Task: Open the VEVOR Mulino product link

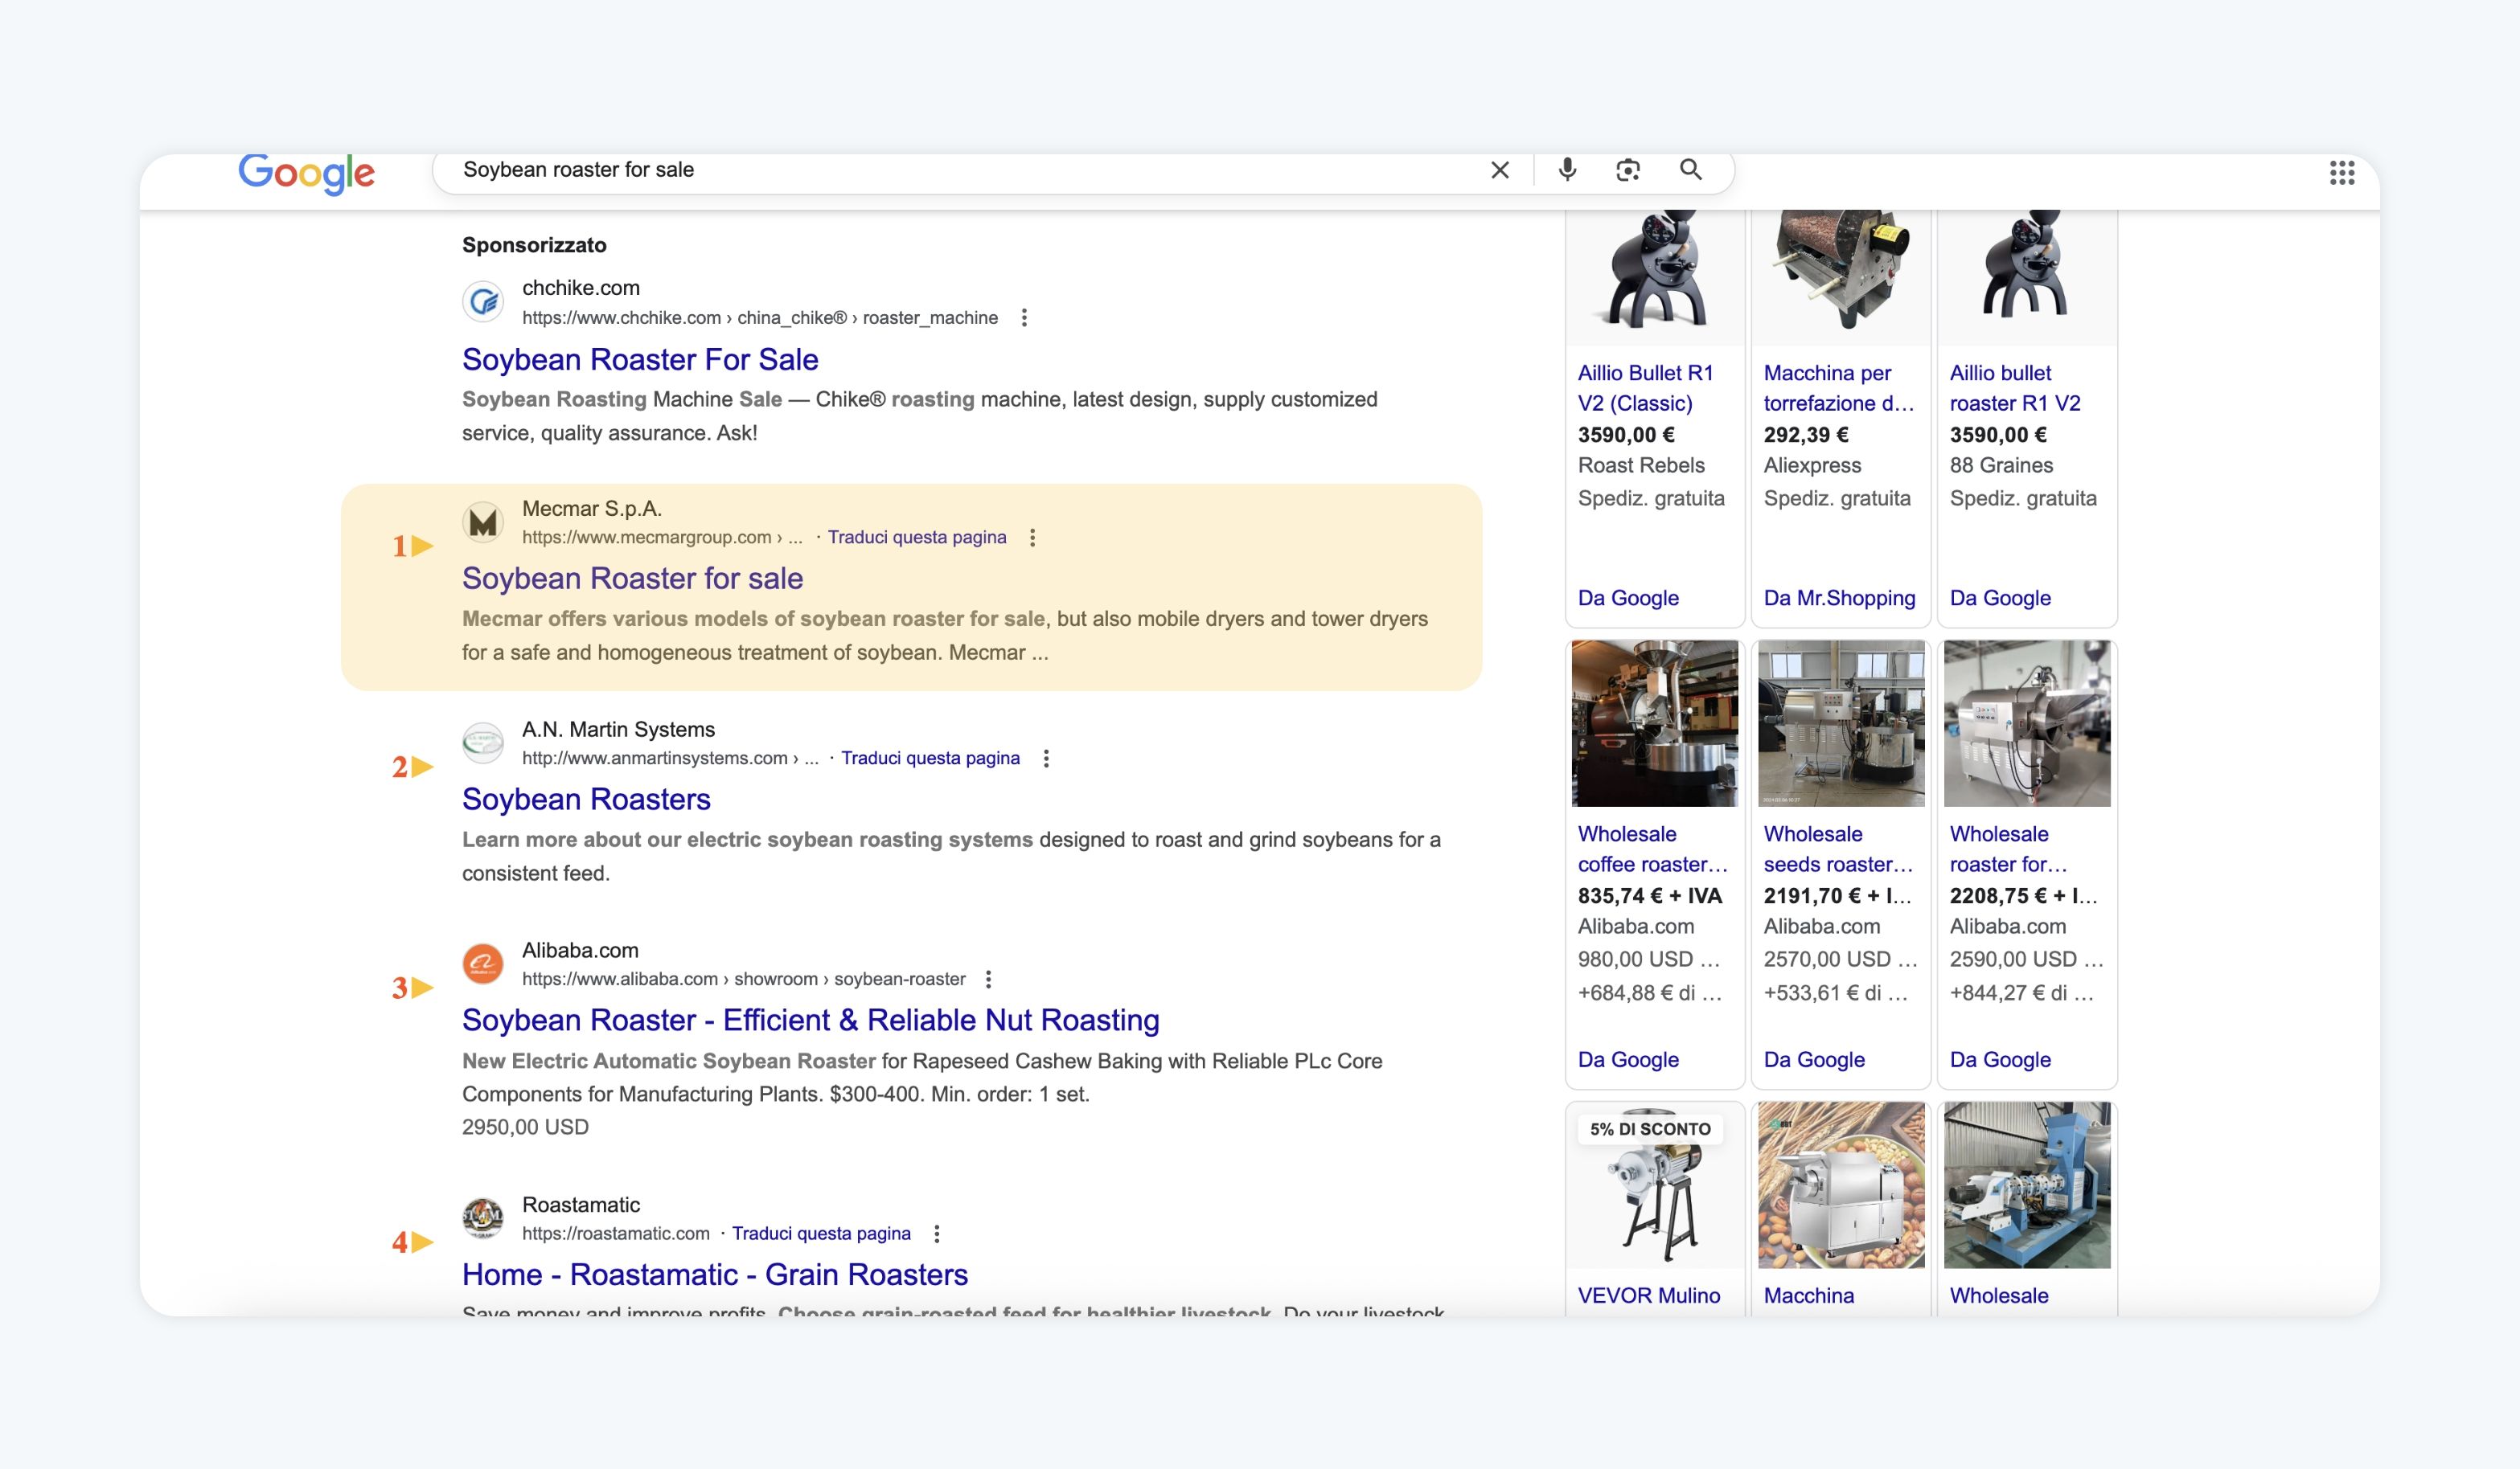Action: pyautogui.click(x=1649, y=1296)
